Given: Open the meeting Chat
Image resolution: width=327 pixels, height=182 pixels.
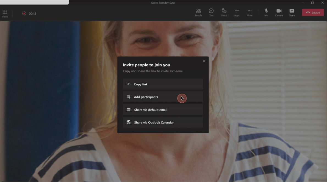Looking at the screenshot, I should (211, 13).
